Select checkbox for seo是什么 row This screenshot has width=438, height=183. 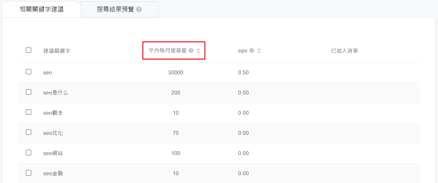[x=29, y=92]
